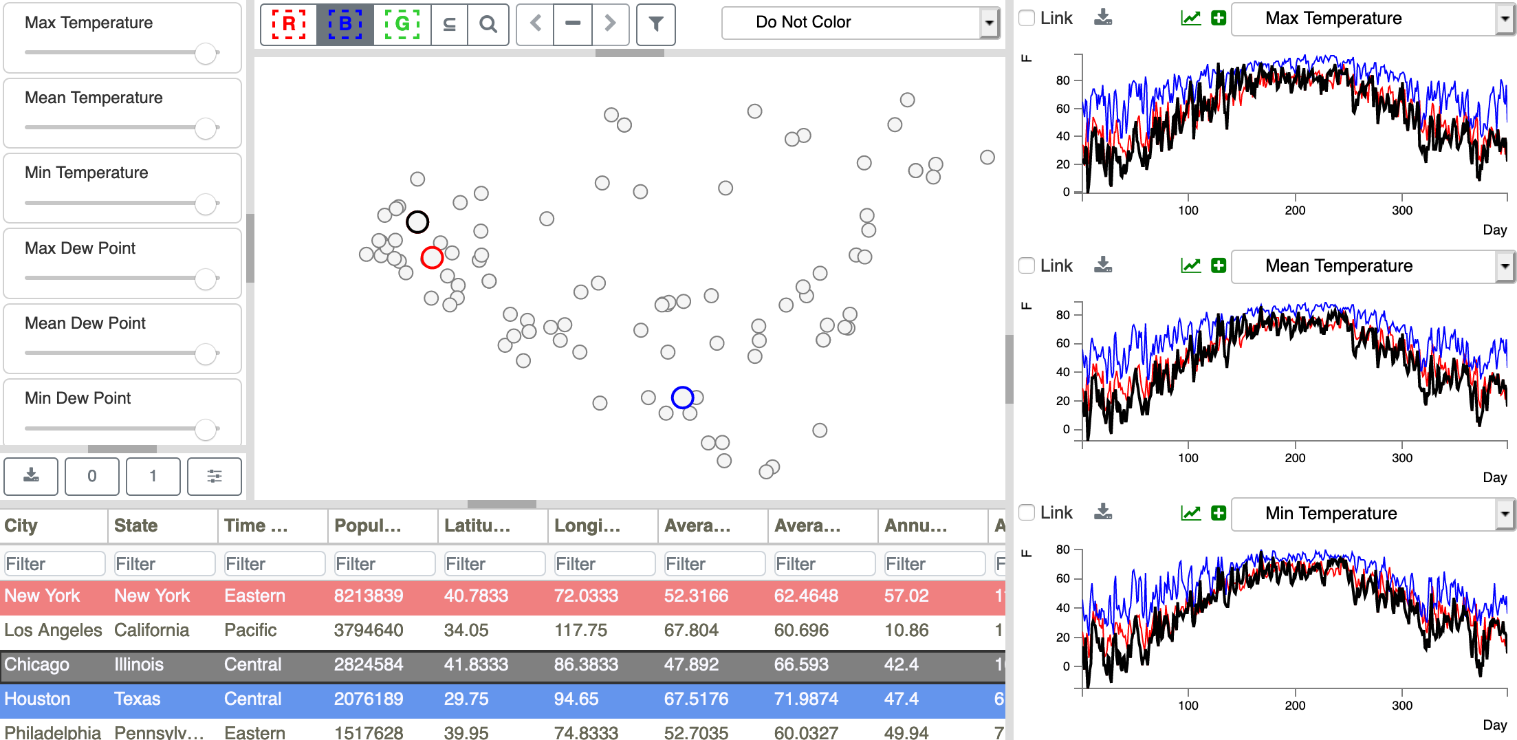Click the Mean Dew Point slider handle
1517x740 pixels.
[206, 353]
